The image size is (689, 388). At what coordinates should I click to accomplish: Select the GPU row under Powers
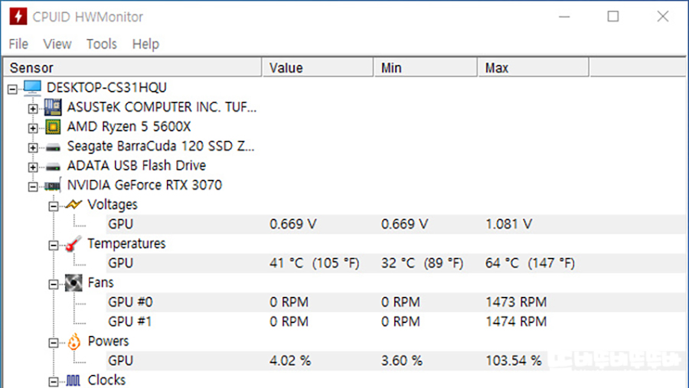tap(396, 360)
